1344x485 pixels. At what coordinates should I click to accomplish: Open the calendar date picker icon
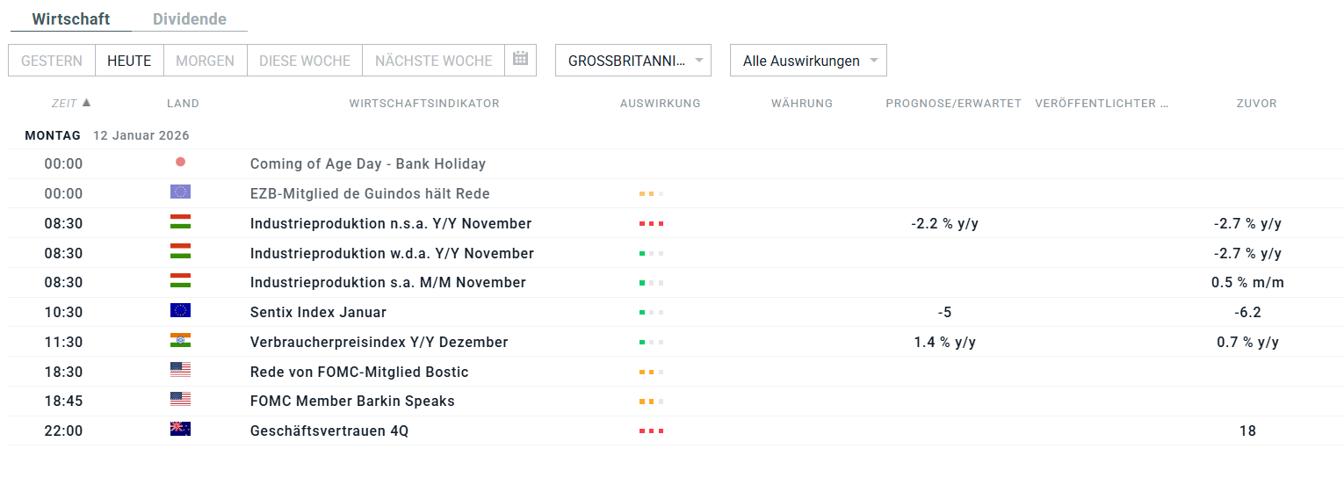pyautogui.click(x=520, y=60)
